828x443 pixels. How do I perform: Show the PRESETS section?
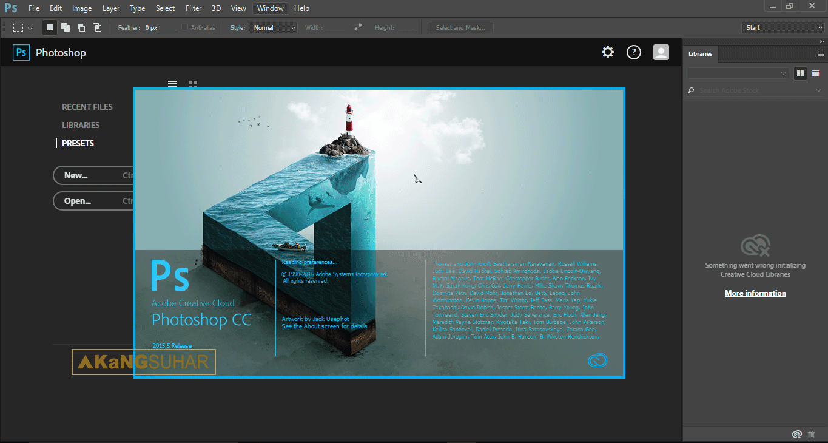(78, 143)
